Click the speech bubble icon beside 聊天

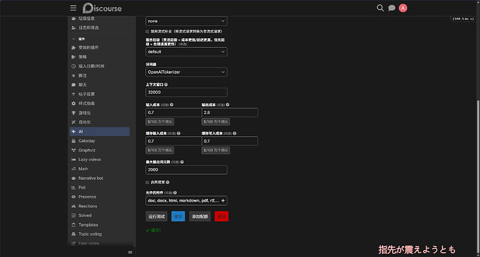point(74,85)
